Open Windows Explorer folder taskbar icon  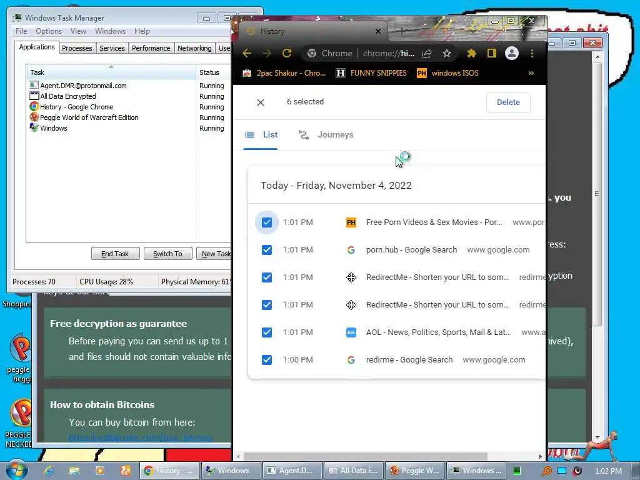point(74,471)
